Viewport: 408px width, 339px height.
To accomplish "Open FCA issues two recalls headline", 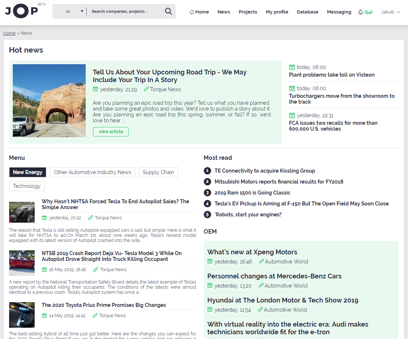I will pyautogui.click(x=333, y=126).
